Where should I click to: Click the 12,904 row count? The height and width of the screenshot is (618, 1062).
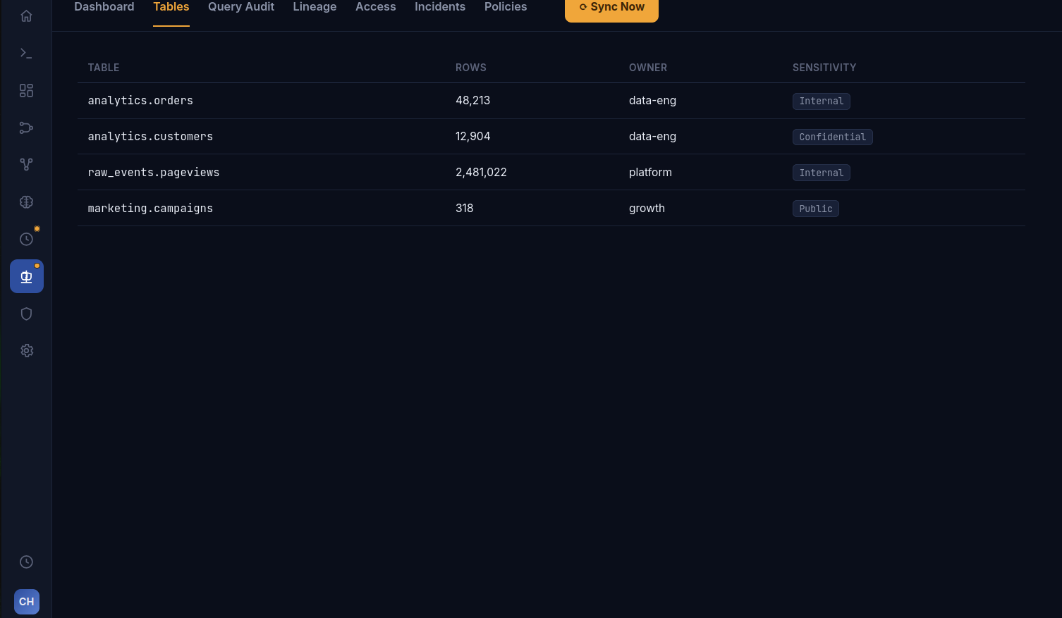(x=472, y=137)
